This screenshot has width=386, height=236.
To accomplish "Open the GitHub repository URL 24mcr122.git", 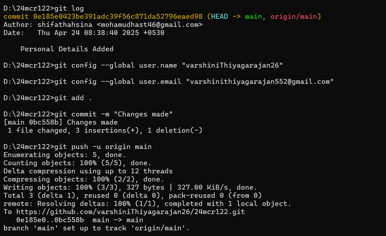I will click(x=130, y=212).
